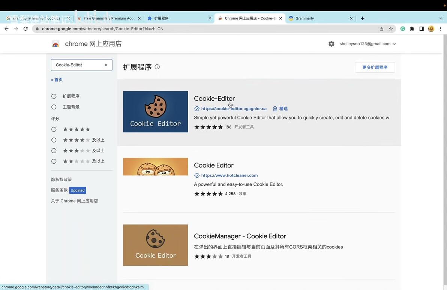Viewport: 447px width, 290px height.
Task: Open 关于 Chrome 网上应用店 link
Action: pos(74,201)
